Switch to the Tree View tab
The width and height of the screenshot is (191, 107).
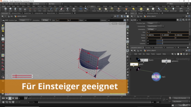[148, 48]
